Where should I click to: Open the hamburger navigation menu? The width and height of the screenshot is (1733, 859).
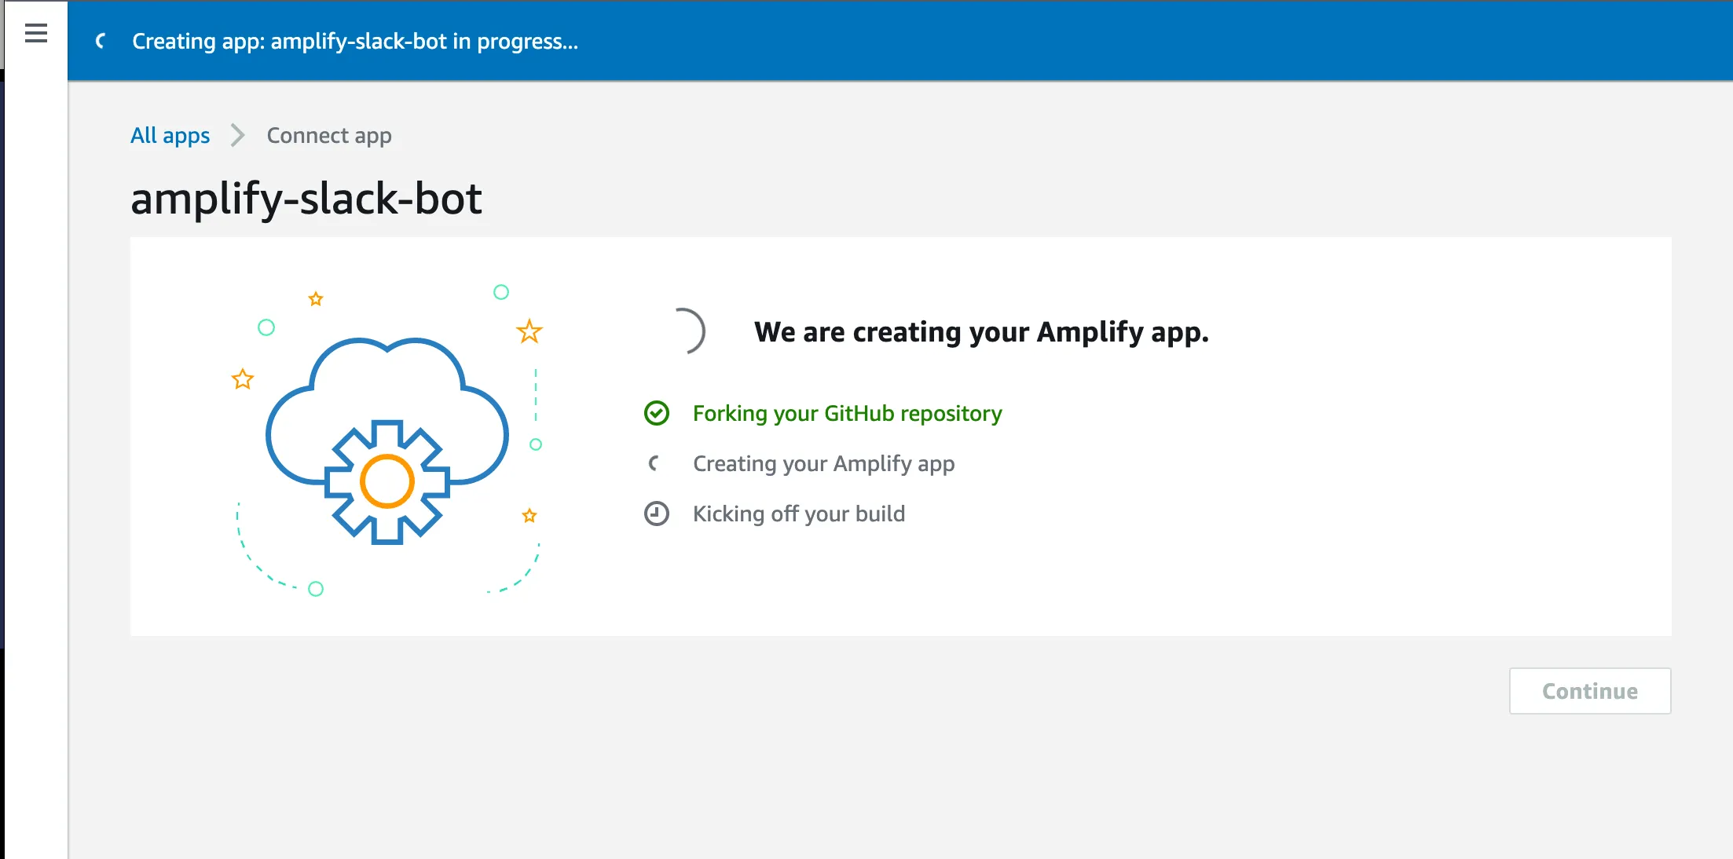point(35,34)
